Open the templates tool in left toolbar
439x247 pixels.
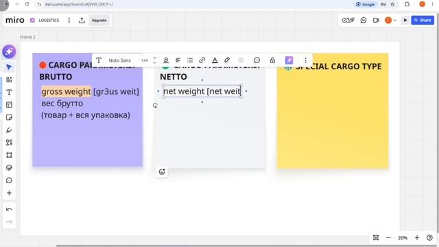[9, 80]
